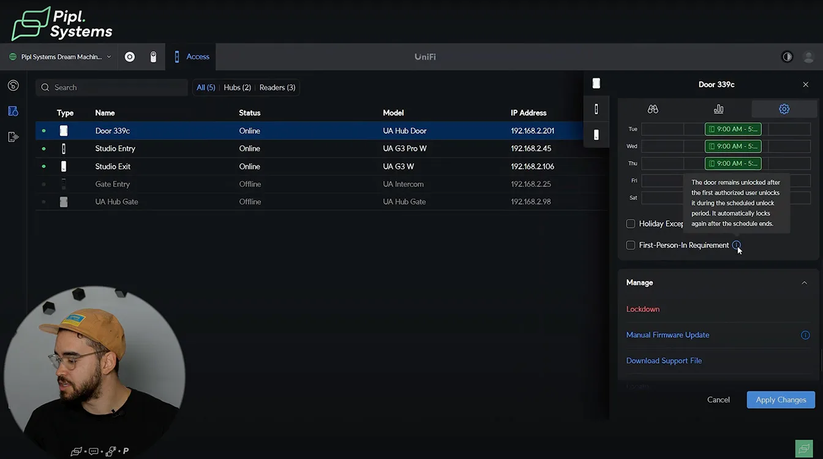The image size is (823, 459).
Task: Click IP address 192.168.2.106
Action: click(533, 166)
